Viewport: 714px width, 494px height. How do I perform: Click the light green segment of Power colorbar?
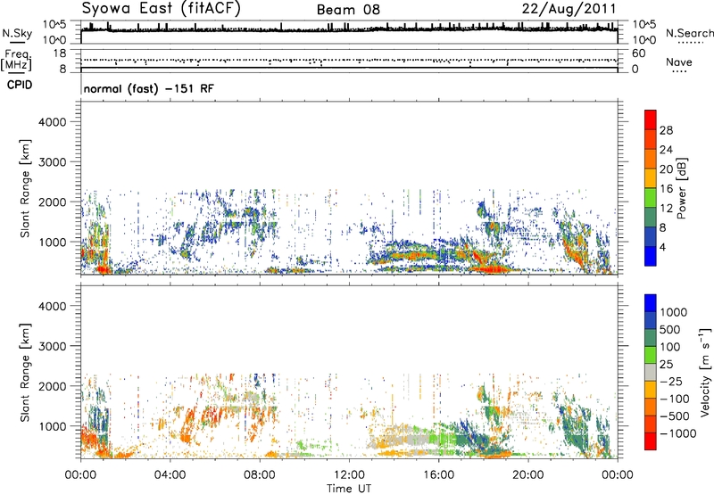[x=651, y=197]
